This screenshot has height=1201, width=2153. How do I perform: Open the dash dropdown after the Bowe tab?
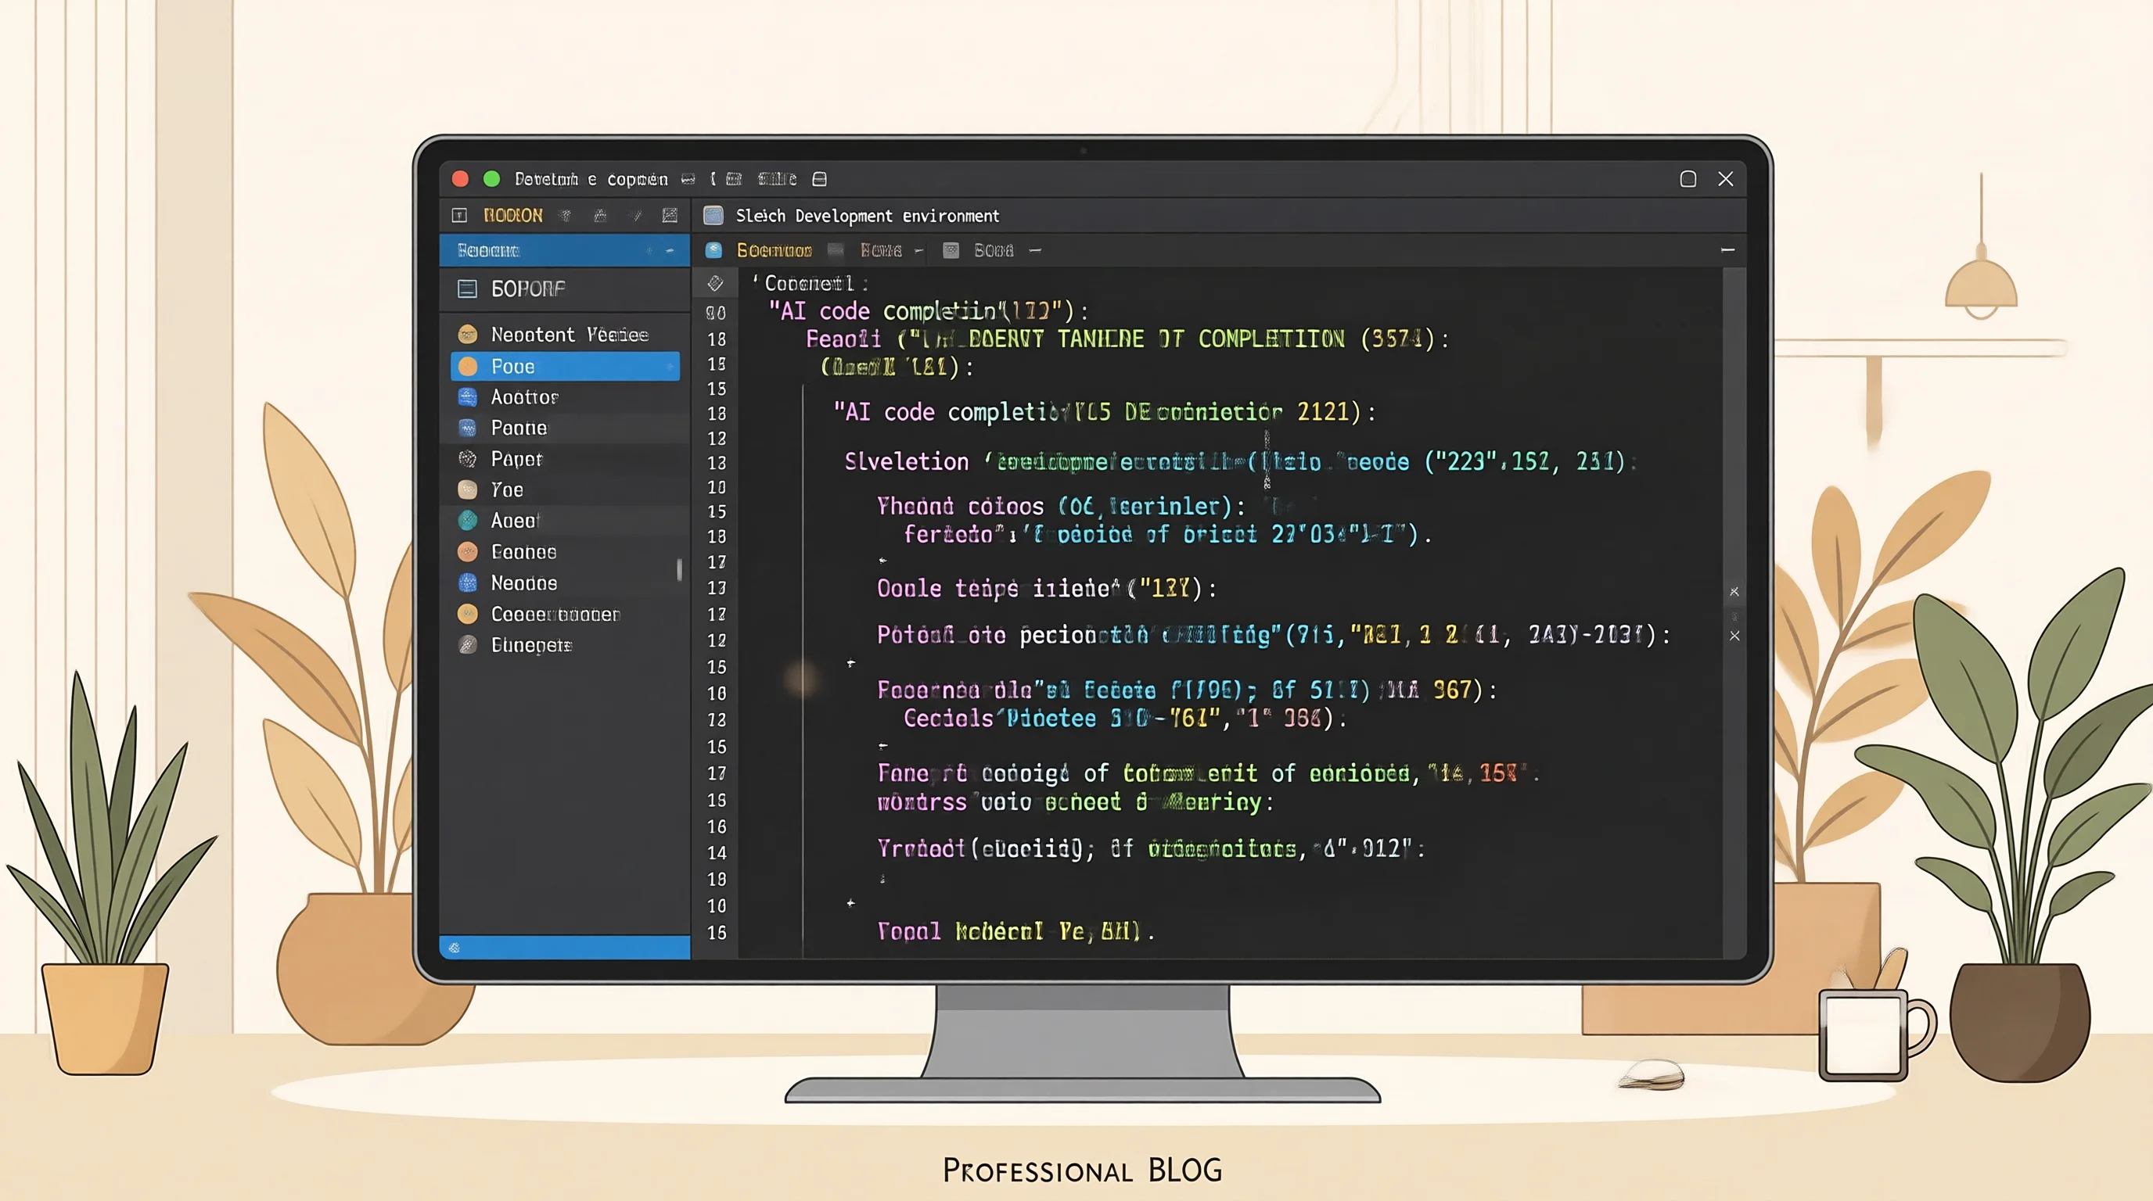coord(918,250)
